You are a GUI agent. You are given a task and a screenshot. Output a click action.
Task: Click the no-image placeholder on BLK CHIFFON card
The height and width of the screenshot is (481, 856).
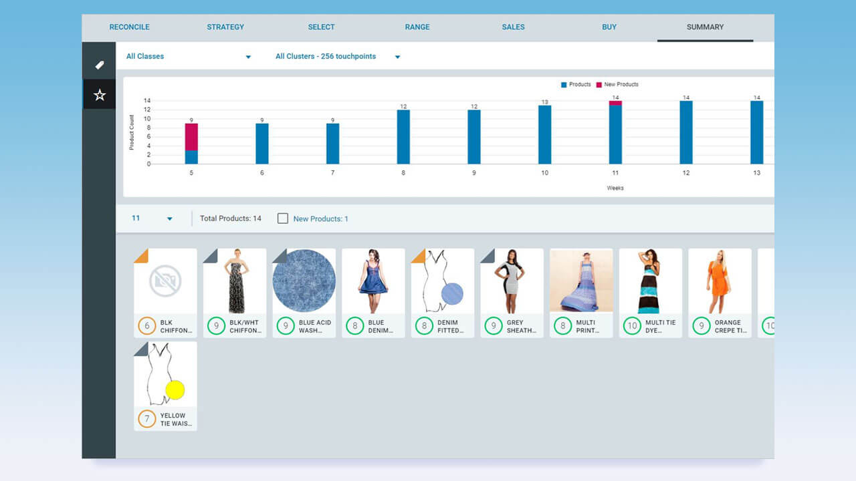point(165,281)
